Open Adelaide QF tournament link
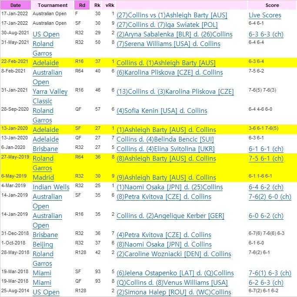The image size is (297, 297). click(46, 139)
